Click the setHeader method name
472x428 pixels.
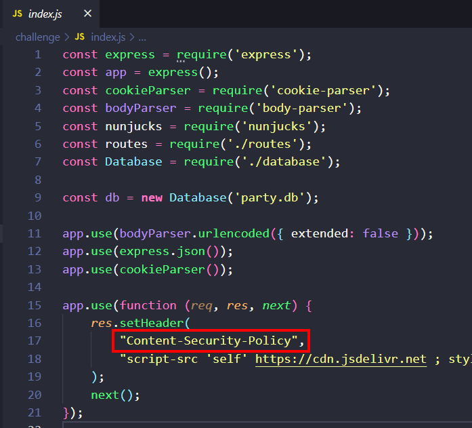point(148,323)
